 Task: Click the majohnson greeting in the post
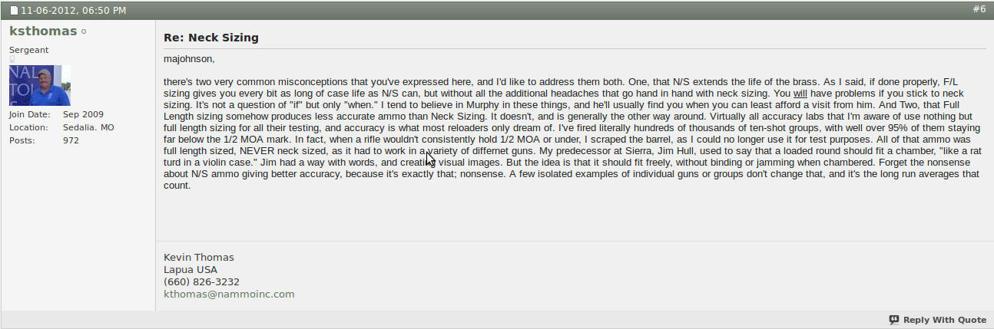(189, 58)
